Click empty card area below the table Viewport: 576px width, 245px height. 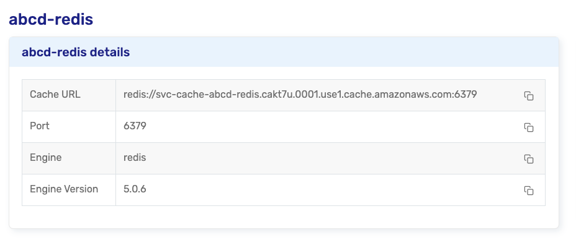[284, 217]
